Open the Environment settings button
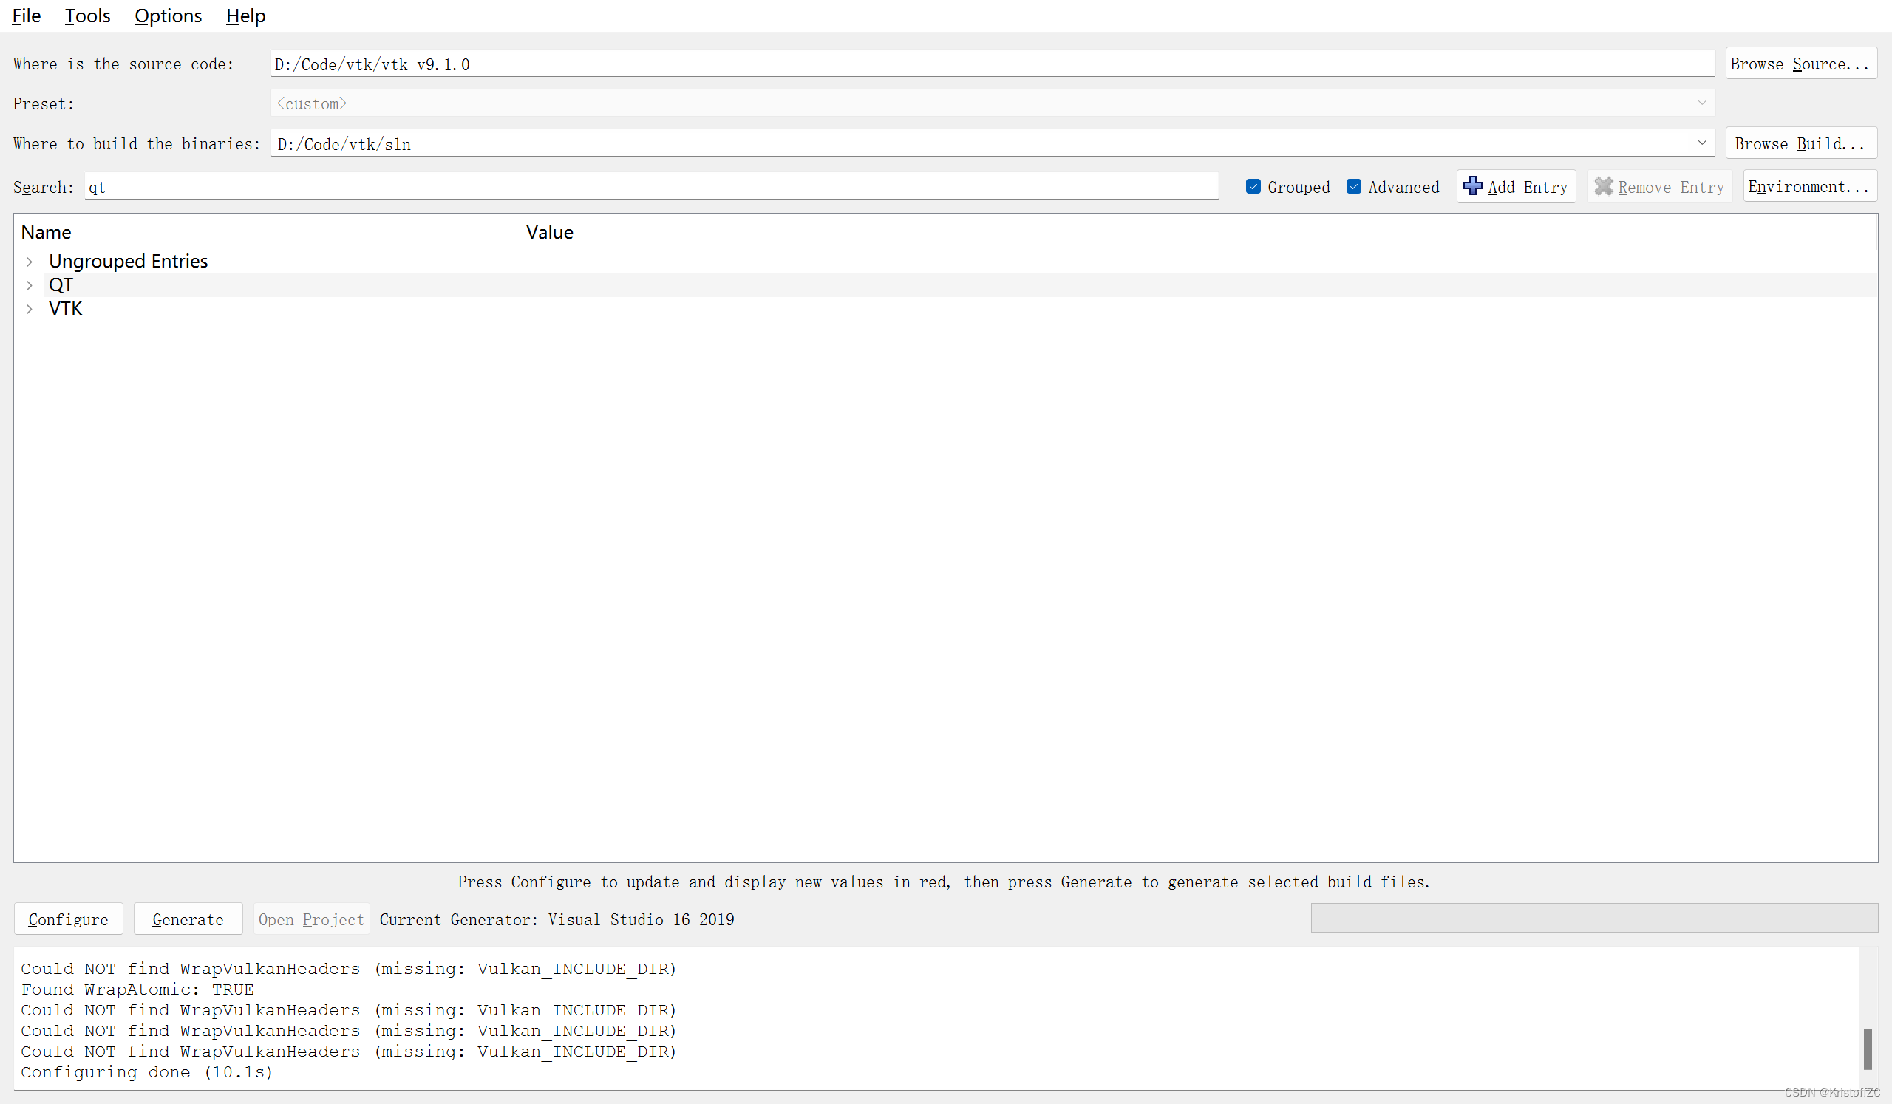1892x1104 pixels. (1808, 186)
